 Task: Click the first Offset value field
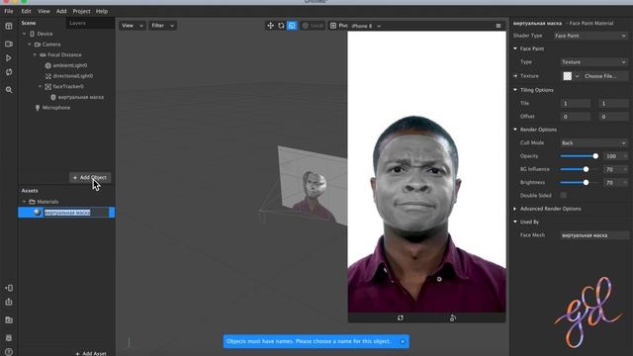[x=576, y=117]
